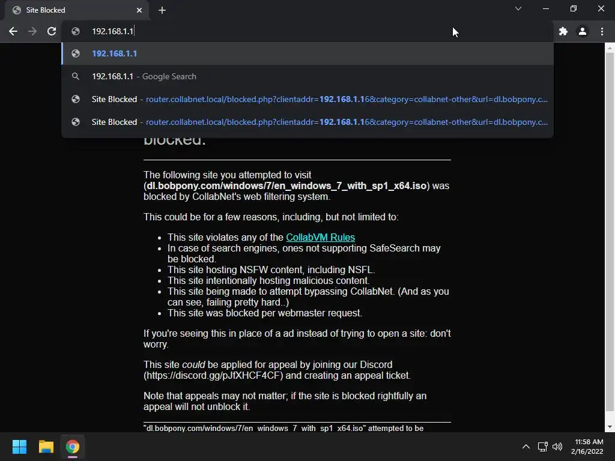
Task: Open the Chrome extensions puzzle icon
Action: click(563, 31)
